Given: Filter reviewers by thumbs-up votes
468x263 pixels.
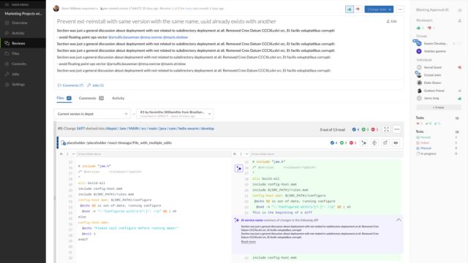Looking at the screenshot, I should coord(420,28).
